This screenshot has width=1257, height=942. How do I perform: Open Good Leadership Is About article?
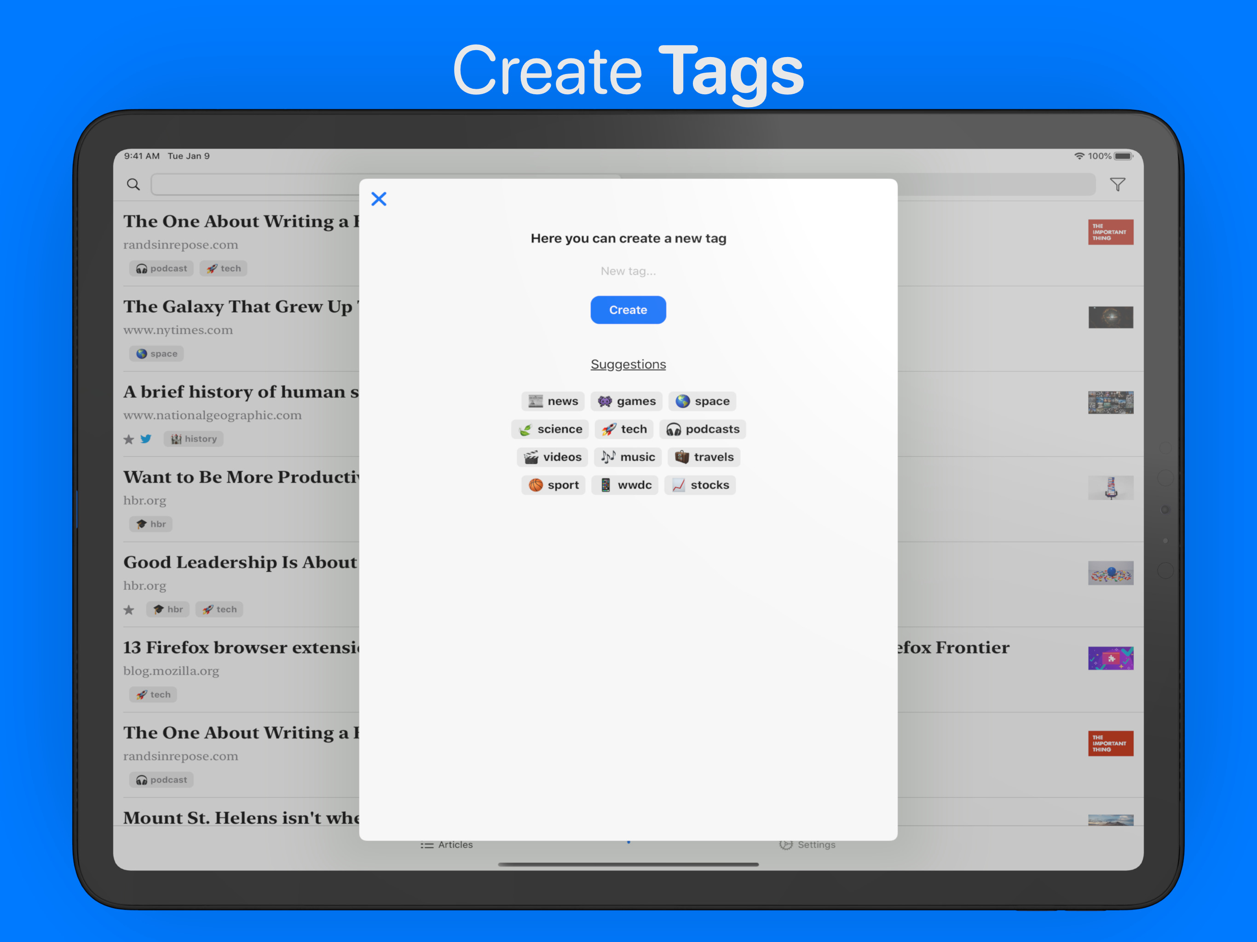[240, 563]
